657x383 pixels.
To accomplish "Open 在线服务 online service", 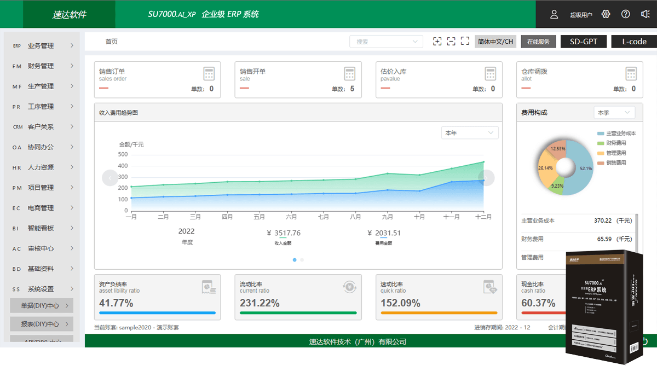I will (538, 41).
